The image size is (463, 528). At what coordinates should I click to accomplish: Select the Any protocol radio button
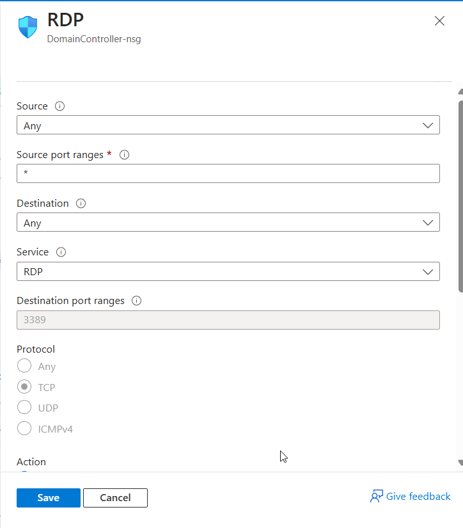(x=24, y=365)
